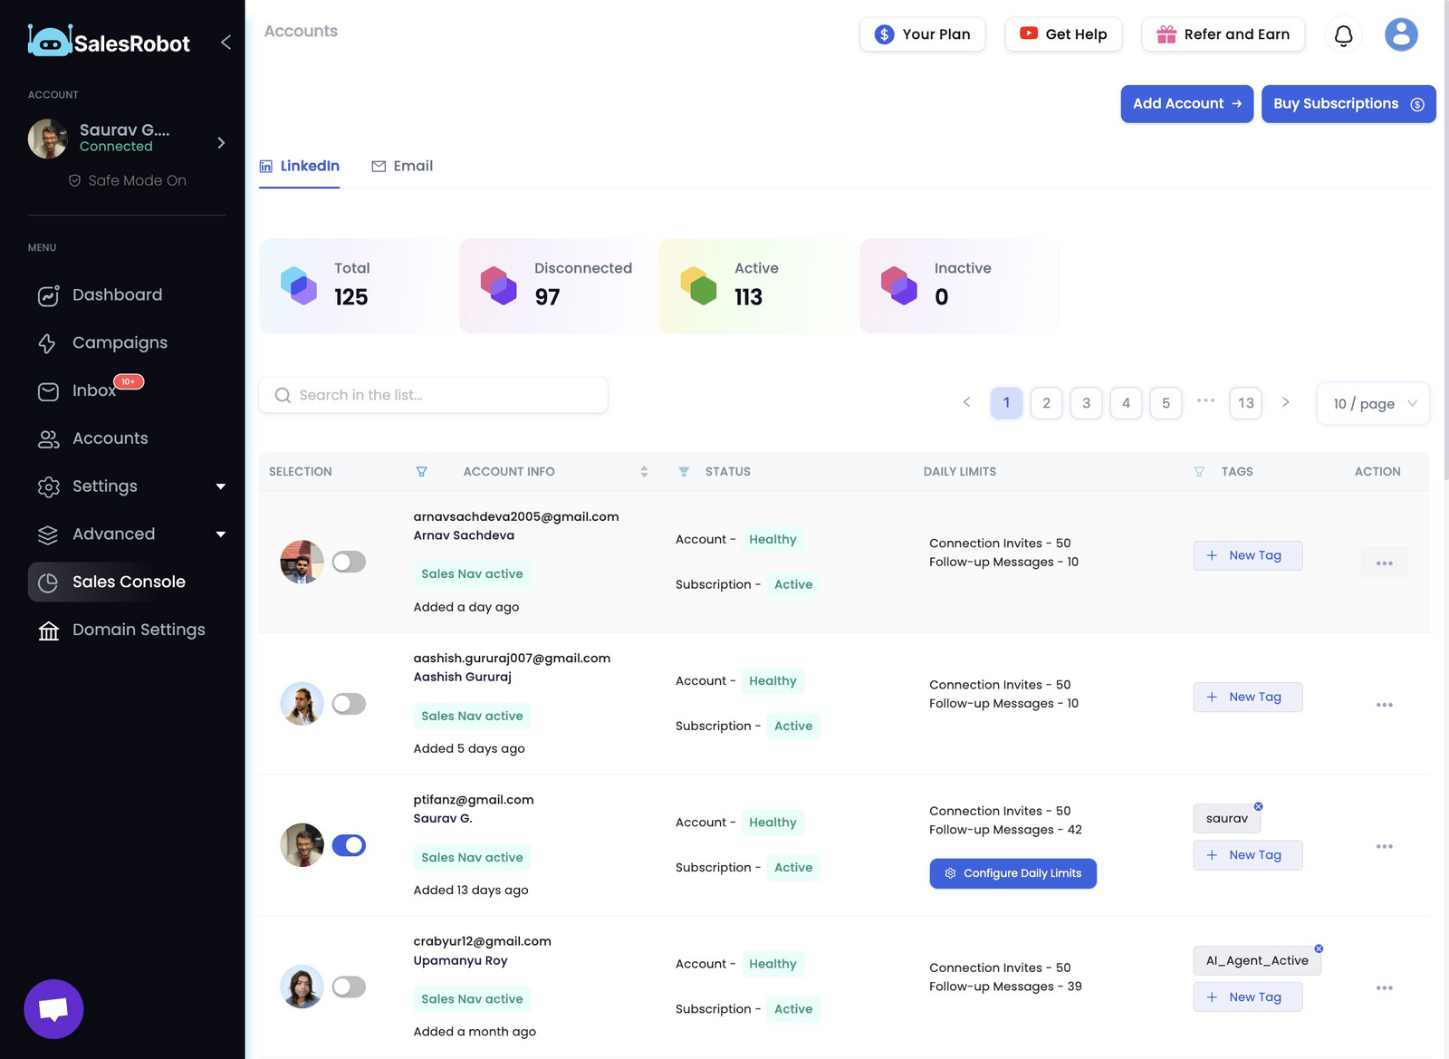This screenshot has width=1449, height=1059.
Task: Open the chat support bubble
Action: pos(53,1008)
